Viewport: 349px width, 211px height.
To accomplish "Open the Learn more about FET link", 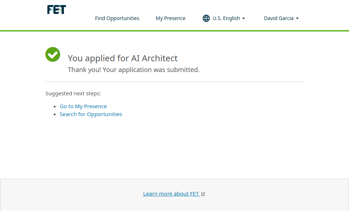I will click(x=171, y=194).
